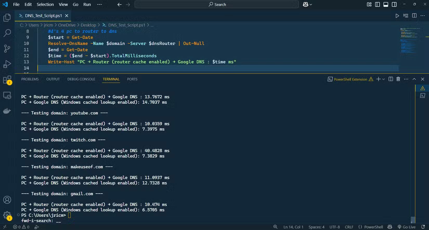Open the Source Control view
429x230 pixels.
coord(7,49)
